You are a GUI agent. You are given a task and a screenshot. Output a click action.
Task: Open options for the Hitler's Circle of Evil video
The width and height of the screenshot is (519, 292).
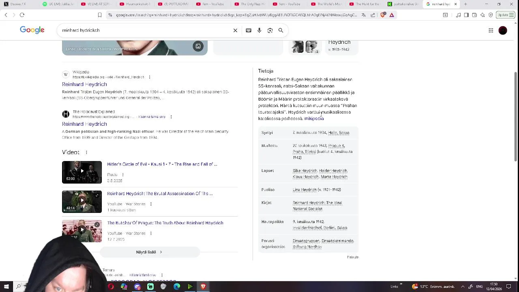(122, 175)
